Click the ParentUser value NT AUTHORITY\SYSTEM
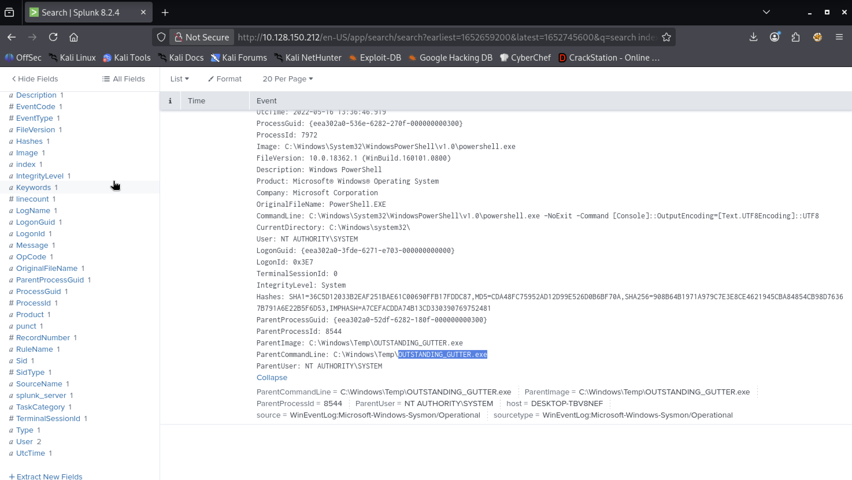Viewport: 852px width, 480px height. click(449, 403)
